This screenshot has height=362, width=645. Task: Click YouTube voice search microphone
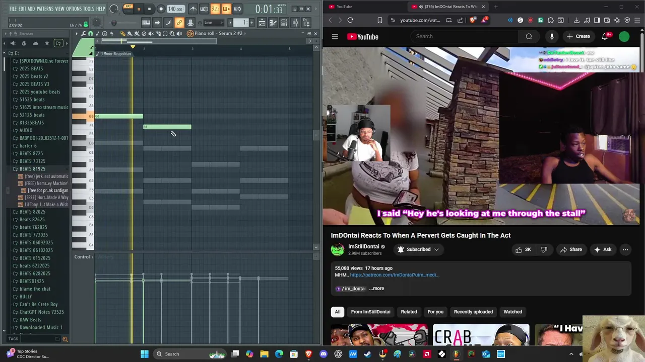(552, 36)
